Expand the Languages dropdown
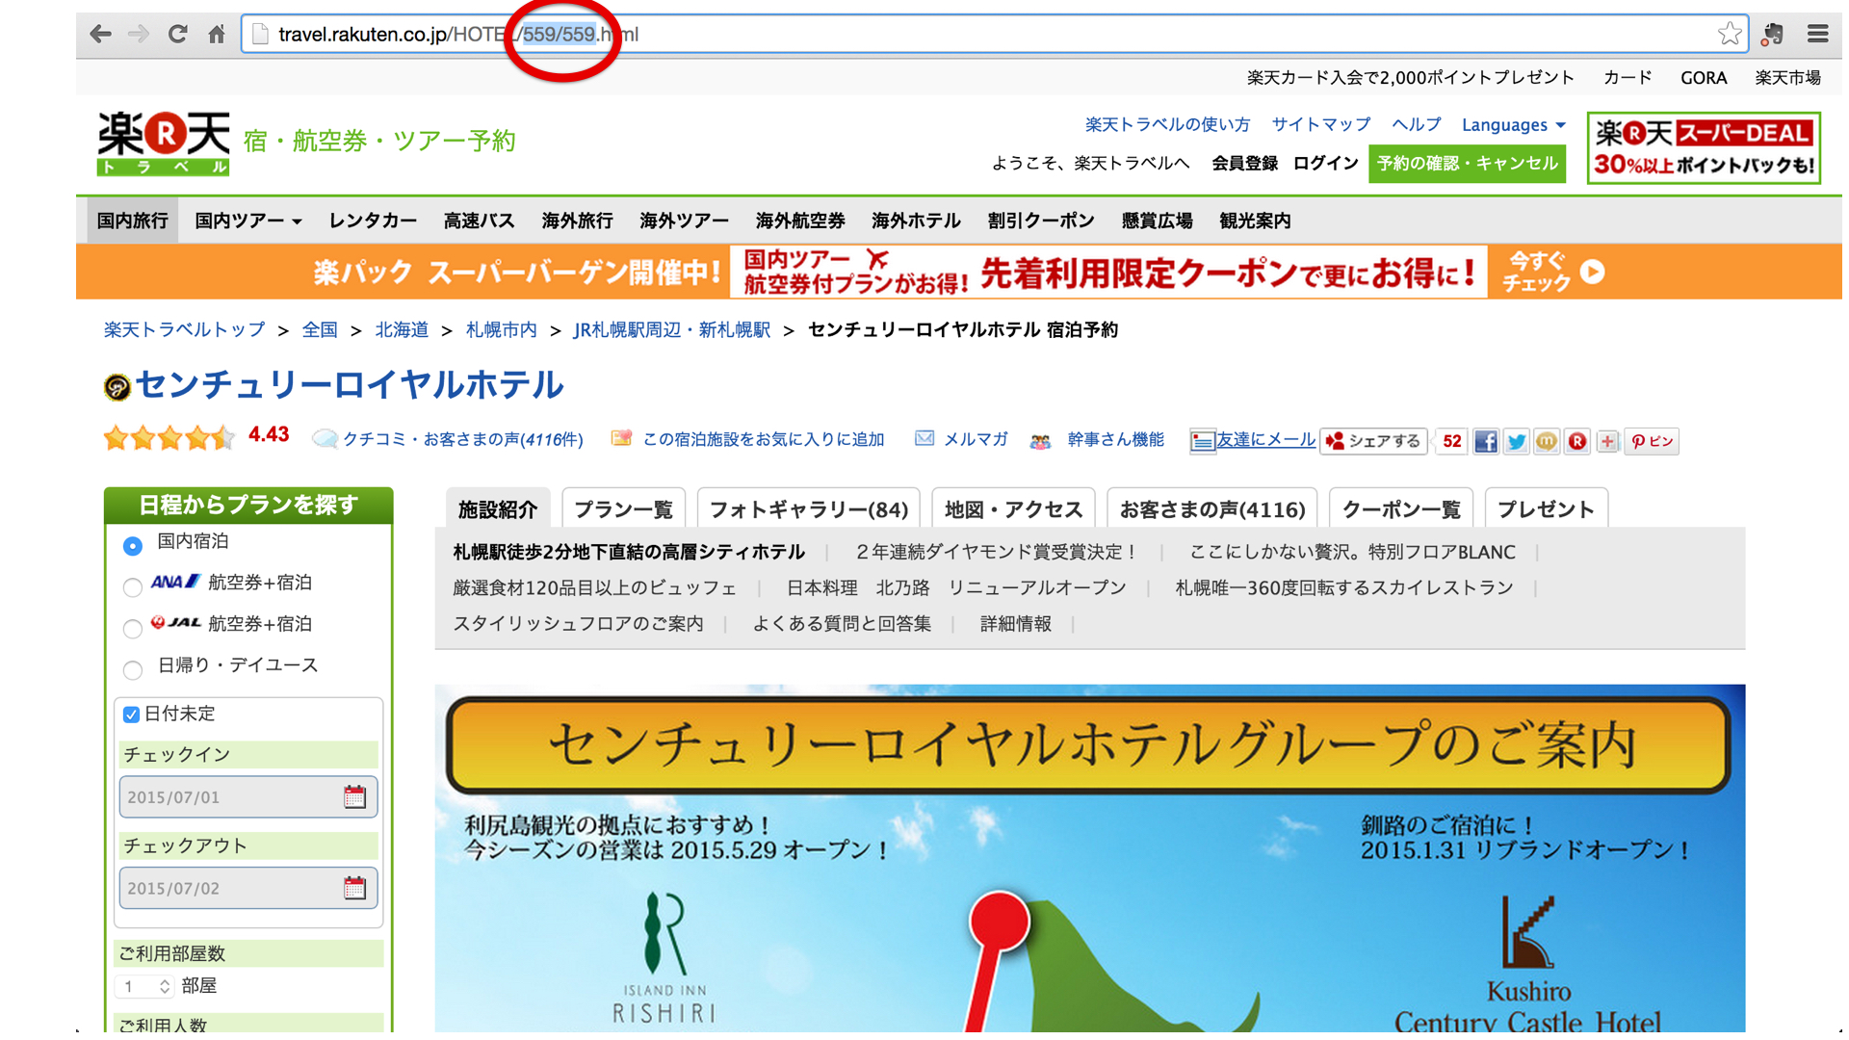This screenshot has height=1040, width=1849. (x=1514, y=125)
